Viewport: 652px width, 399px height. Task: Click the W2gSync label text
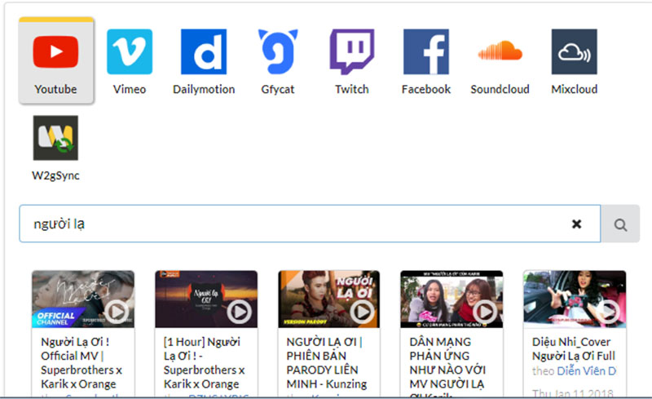pos(55,175)
